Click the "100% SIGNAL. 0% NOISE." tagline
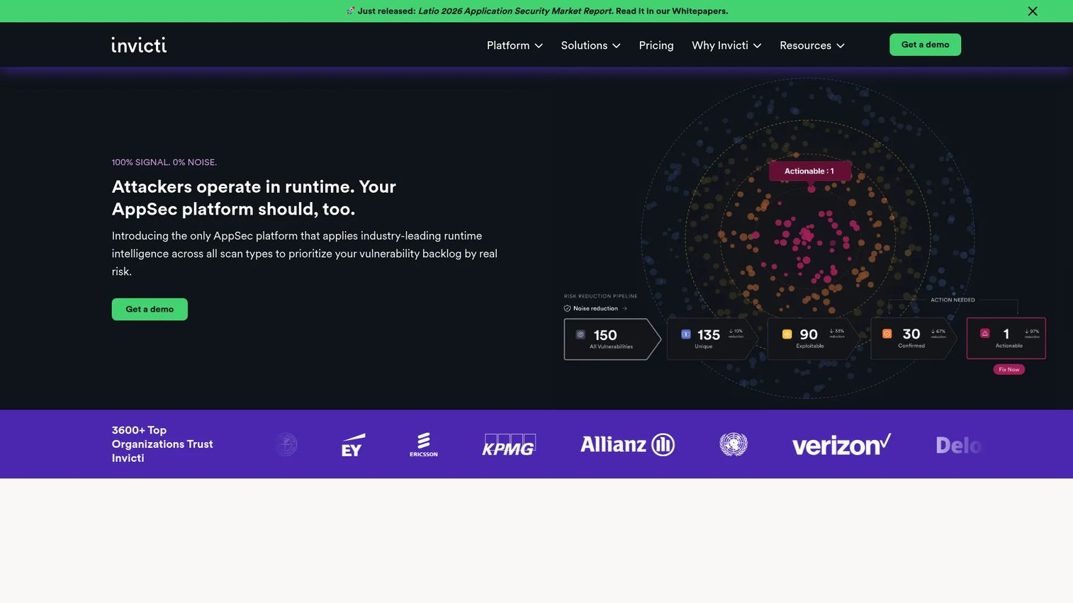 (x=164, y=162)
